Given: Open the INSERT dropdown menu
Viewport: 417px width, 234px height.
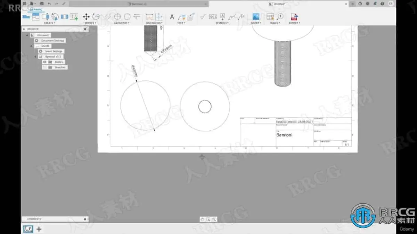Looking at the screenshot, I should [x=256, y=23].
